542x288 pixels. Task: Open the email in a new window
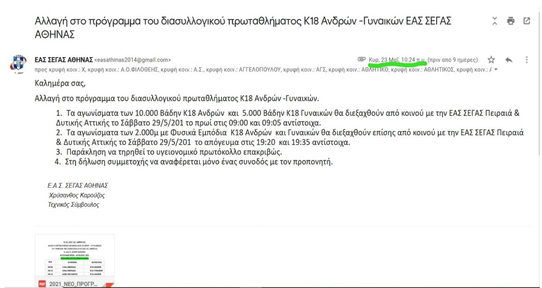526,21
